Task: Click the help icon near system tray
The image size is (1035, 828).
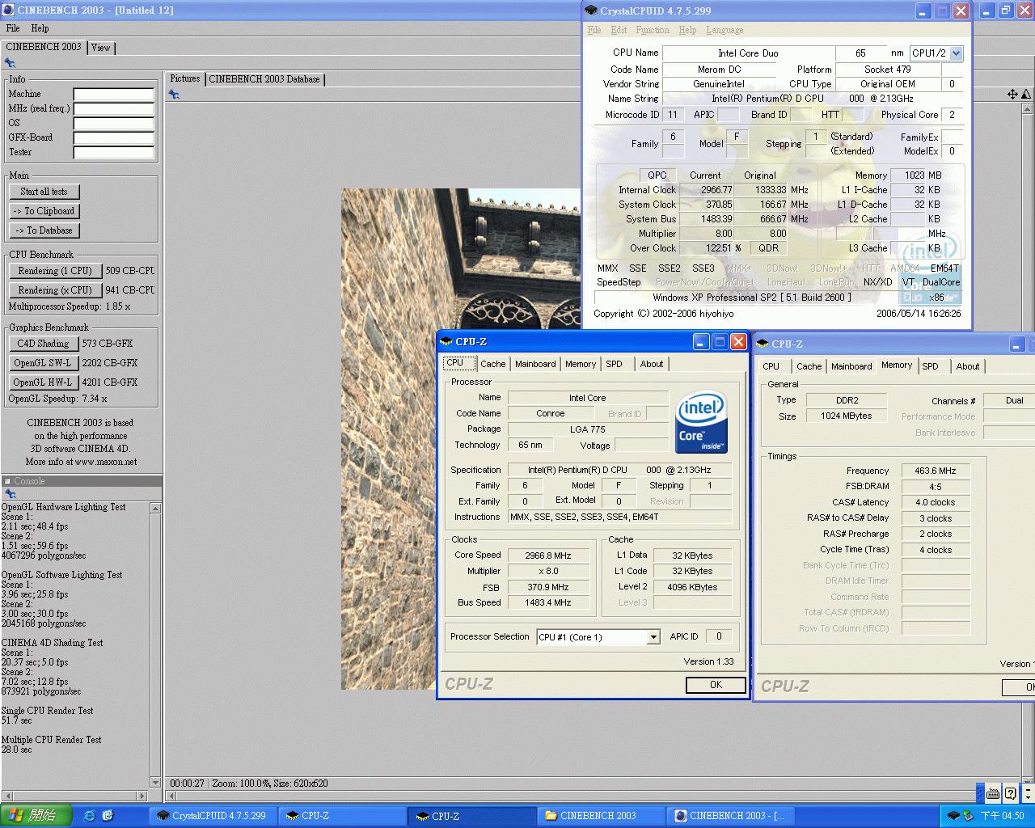Action: [x=1011, y=793]
